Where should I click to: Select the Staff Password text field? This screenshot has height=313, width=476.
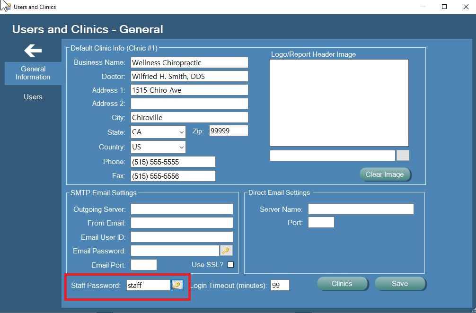147,285
